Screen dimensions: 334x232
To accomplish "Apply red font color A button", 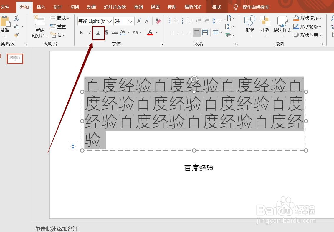I will tap(150, 33).
